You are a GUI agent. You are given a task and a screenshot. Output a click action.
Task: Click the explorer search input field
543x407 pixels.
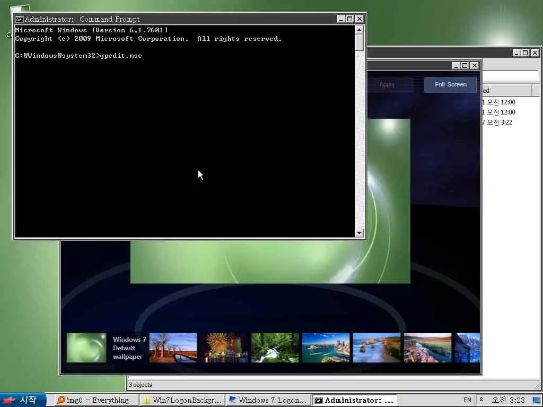510,76
